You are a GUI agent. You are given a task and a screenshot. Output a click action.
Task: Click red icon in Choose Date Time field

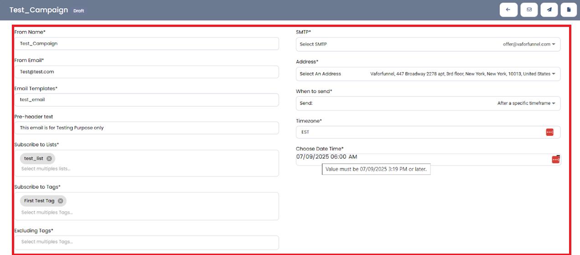(555, 159)
